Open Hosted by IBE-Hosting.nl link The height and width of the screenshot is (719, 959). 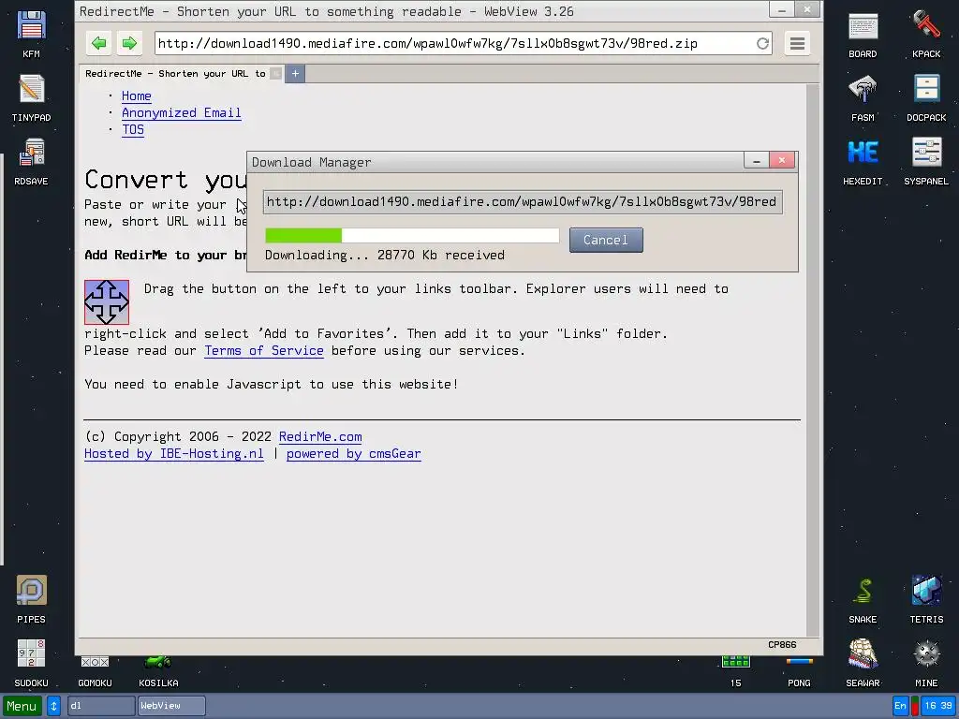pos(173,454)
